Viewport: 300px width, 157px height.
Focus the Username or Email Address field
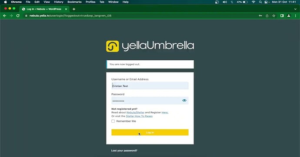(x=150, y=85)
